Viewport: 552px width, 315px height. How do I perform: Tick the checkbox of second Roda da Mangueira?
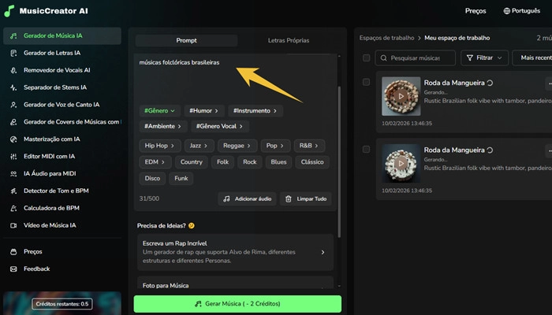(x=366, y=150)
